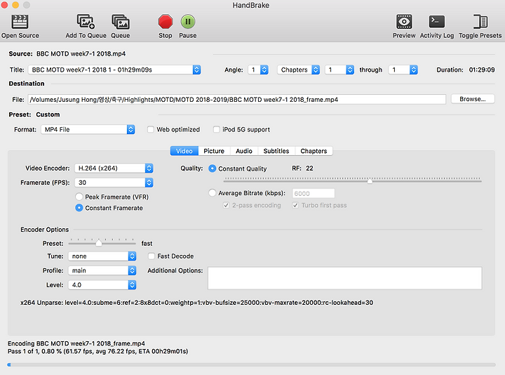This screenshot has height=375, width=505.
Task: Switch to the Picture tab
Action: [214, 151]
